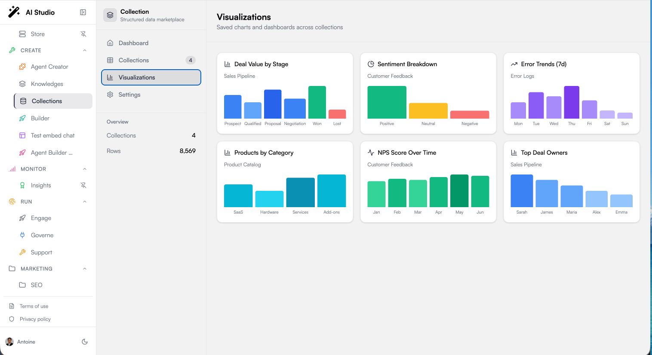
Task: Collapse the sidebar with the panel icon
Action: tap(83, 12)
